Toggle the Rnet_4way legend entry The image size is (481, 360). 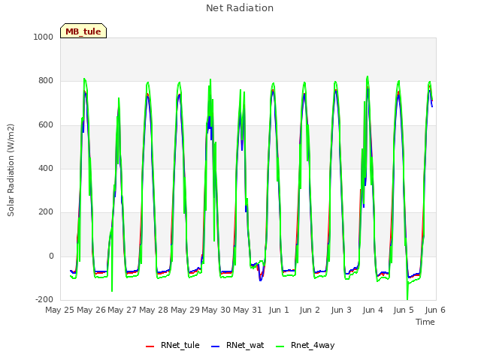(x=305, y=345)
